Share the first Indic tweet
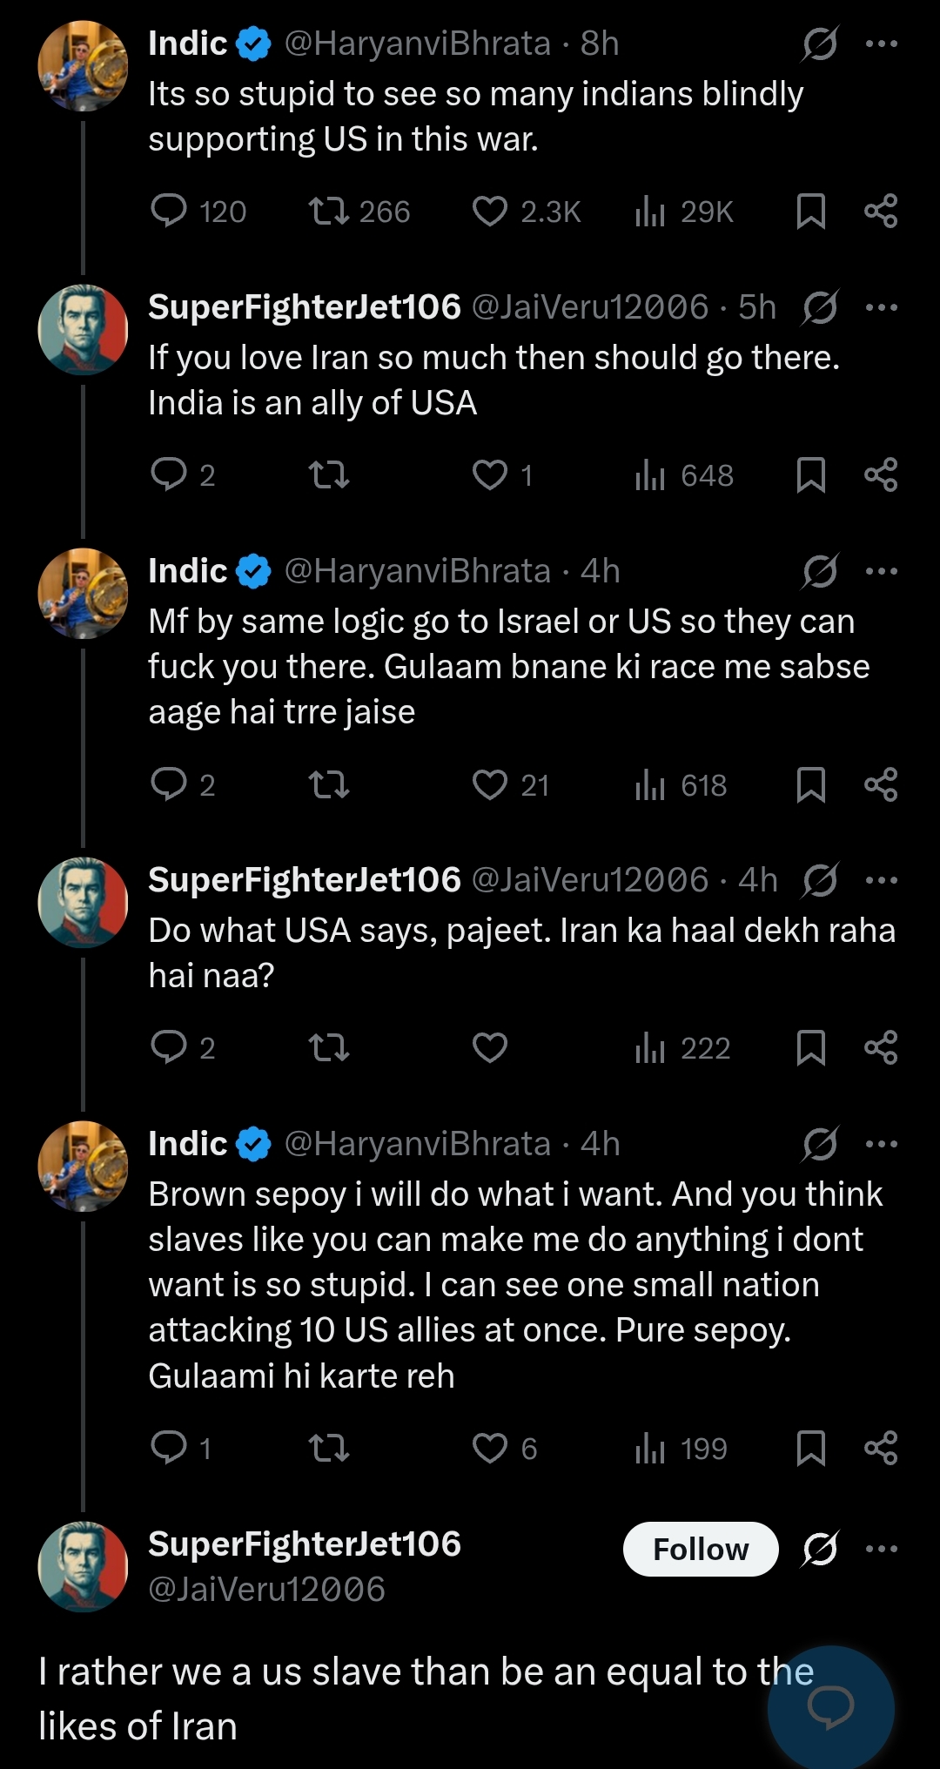This screenshot has width=940, height=1769. pos(881,211)
